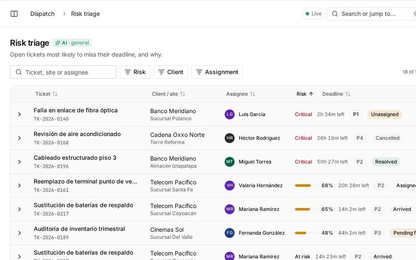Click the magnifier icon in global search
Screen dimensions: 416x260
pyautogui.click(x=335, y=14)
